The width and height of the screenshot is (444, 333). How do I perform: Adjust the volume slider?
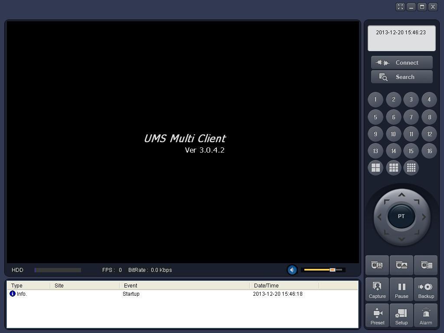point(333,269)
